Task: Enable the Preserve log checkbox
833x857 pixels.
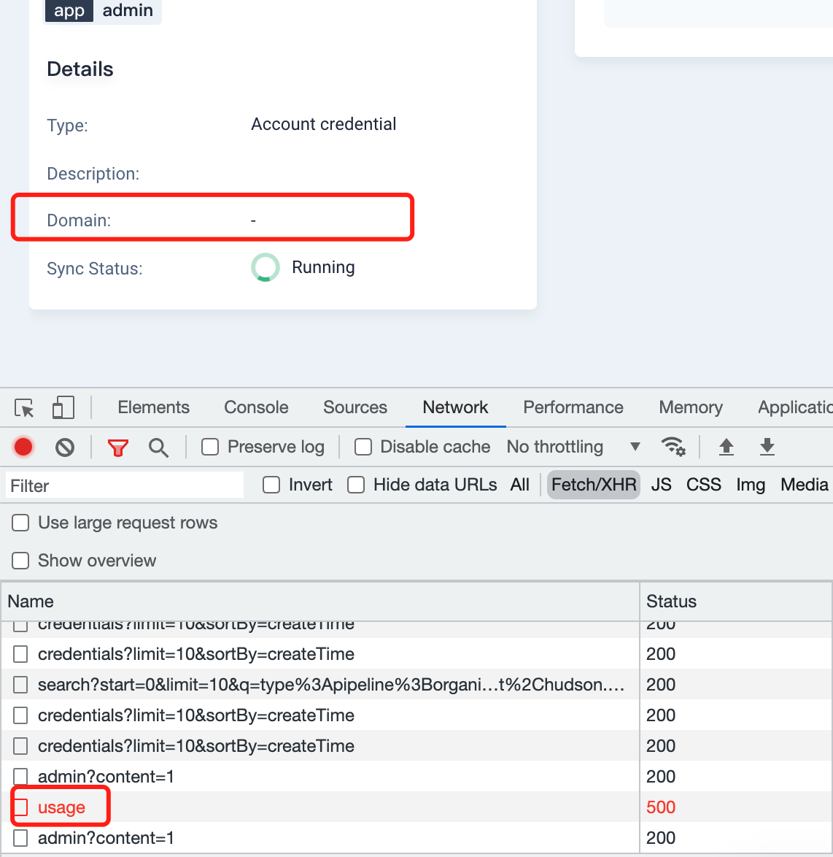Action: [210, 447]
